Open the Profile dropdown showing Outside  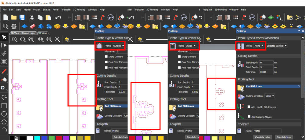click(119, 46)
